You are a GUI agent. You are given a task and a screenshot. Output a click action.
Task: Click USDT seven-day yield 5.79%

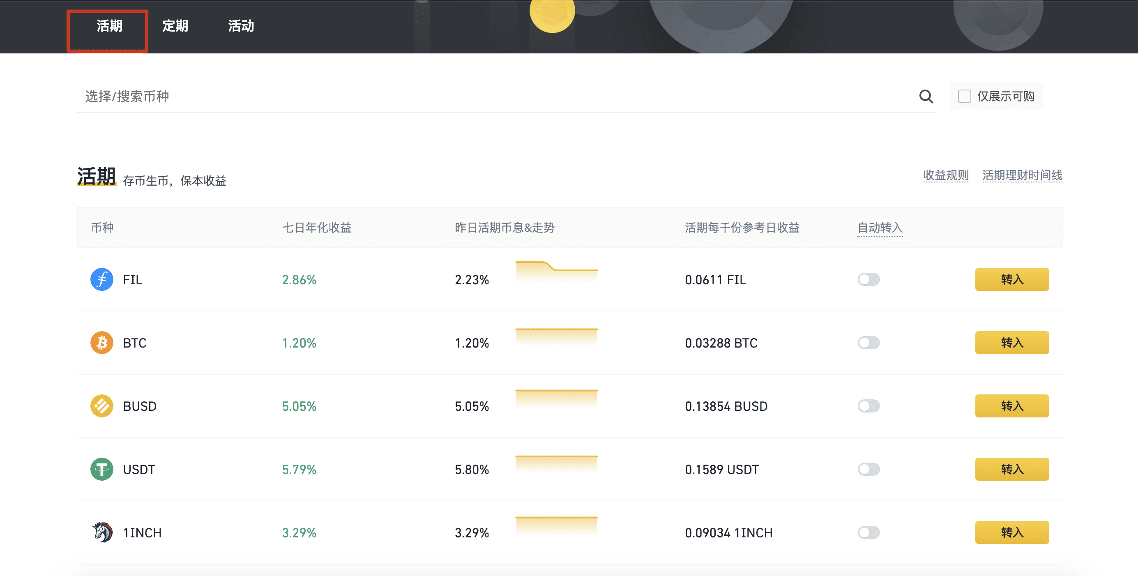pyautogui.click(x=299, y=470)
